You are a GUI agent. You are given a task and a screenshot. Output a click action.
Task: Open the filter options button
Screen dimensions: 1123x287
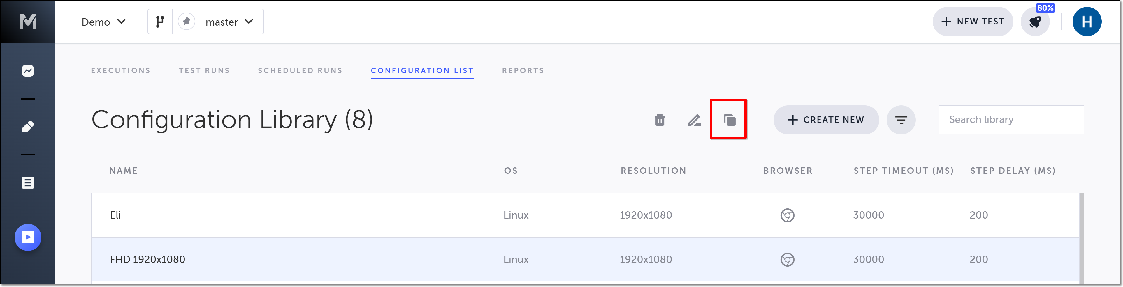(901, 120)
